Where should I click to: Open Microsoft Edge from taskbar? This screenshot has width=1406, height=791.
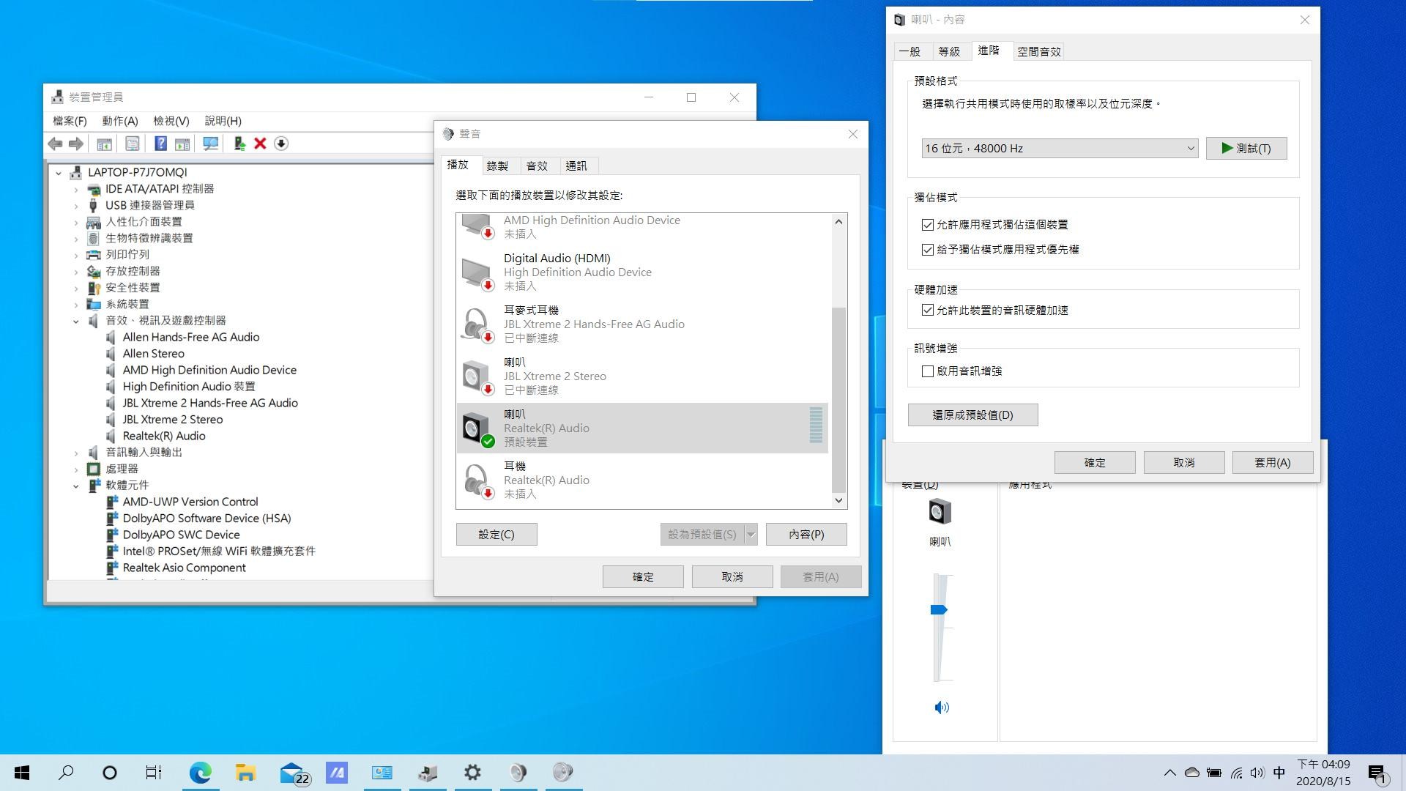coord(200,773)
